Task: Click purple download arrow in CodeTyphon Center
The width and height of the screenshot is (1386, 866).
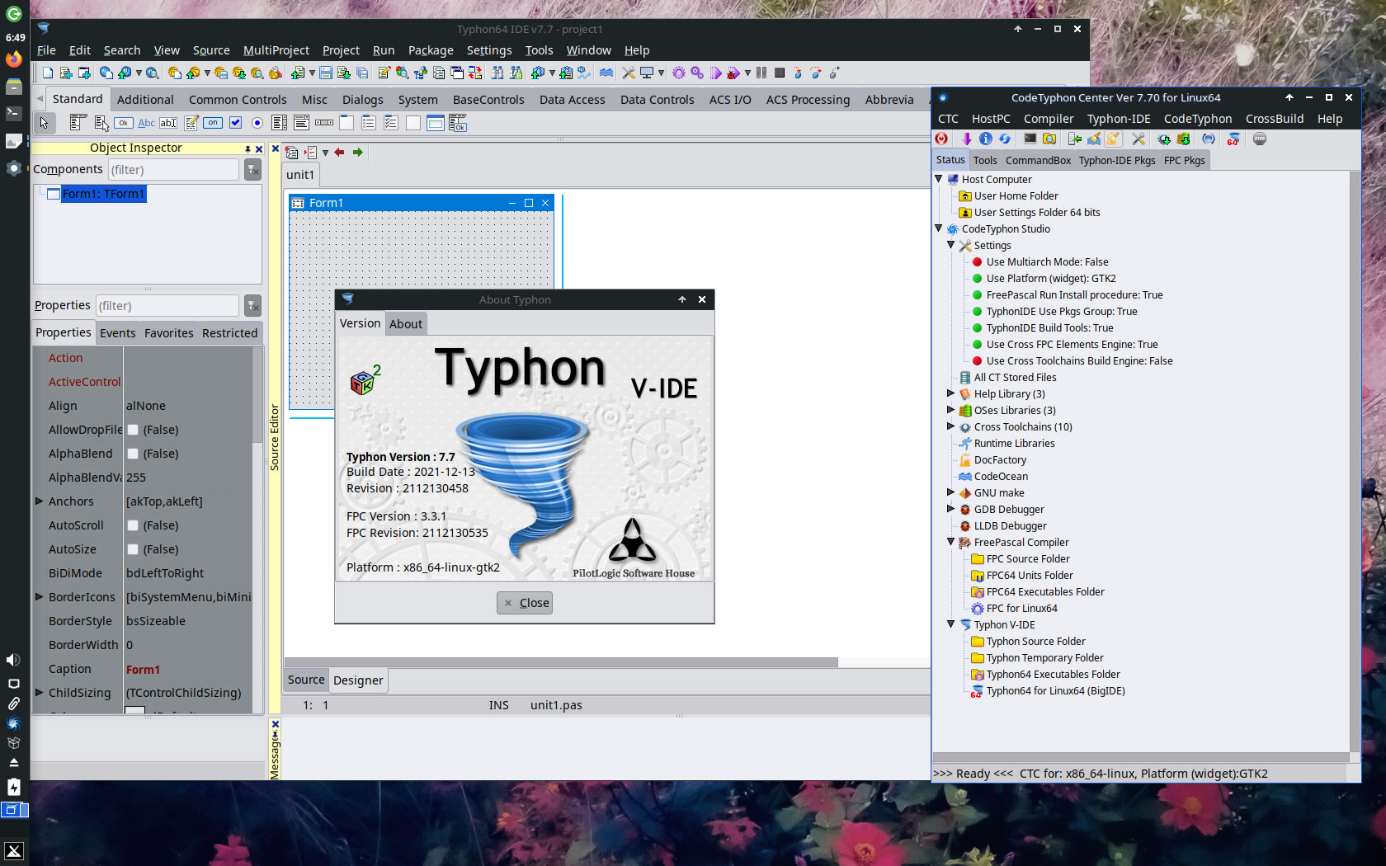Action: (x=966, y=139)
